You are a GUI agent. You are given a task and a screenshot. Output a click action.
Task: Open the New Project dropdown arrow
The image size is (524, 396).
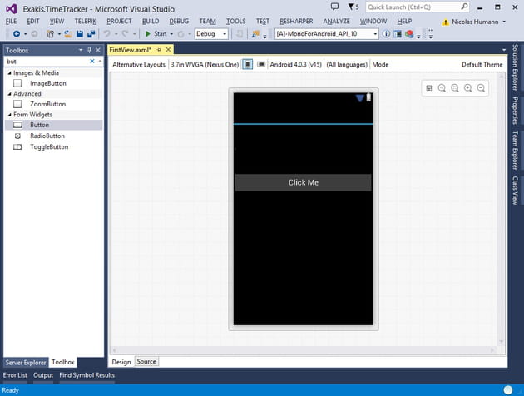[59, 34]
